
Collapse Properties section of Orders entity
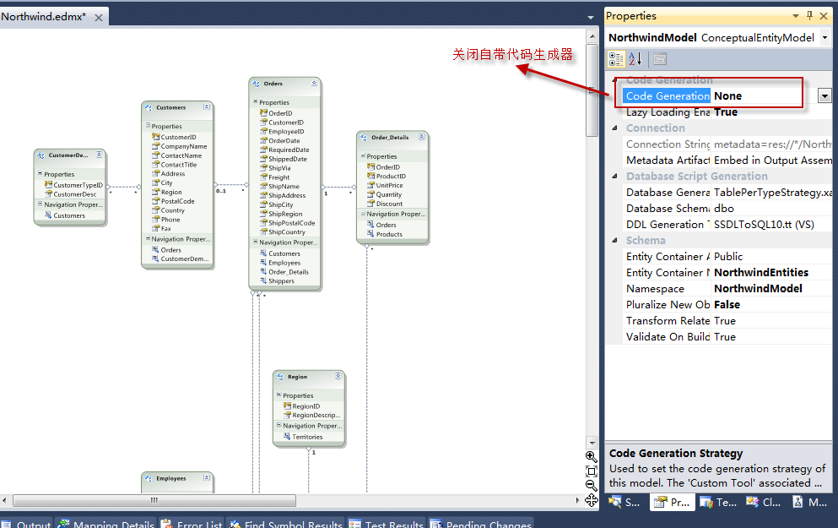pyautogui.click(x=256, y=101)
